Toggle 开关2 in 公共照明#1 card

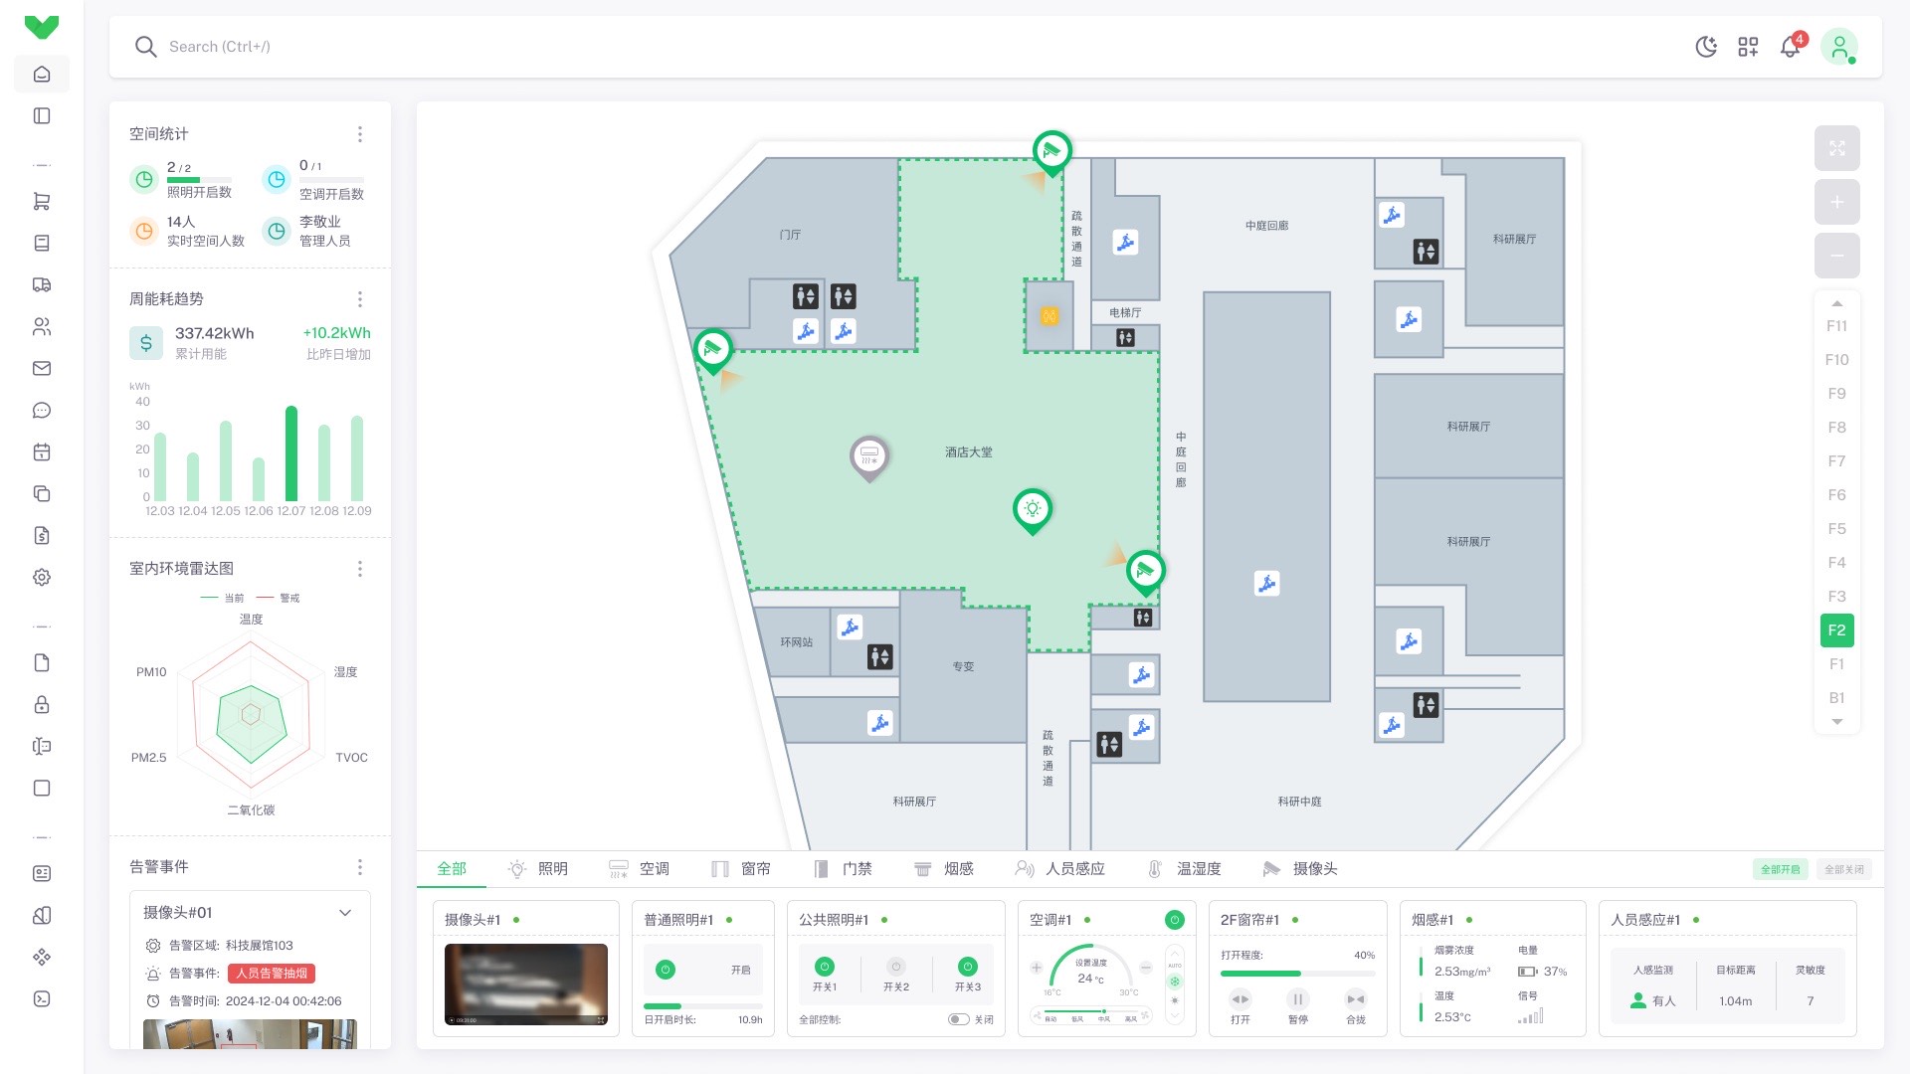[x=895, y=967]
